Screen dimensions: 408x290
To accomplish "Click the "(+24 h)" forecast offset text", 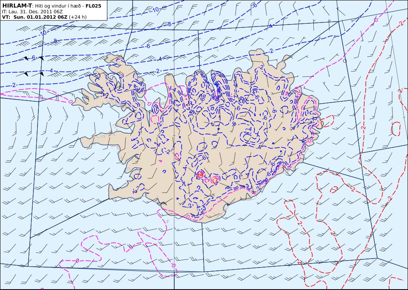I will pyautogui.click(x=78, y=17).
